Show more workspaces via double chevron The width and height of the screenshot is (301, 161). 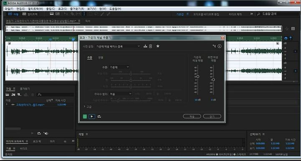pyautogui.click(x=252, y=14)
